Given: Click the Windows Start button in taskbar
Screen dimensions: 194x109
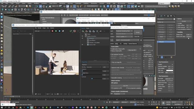Looking at the screenshot, I should [2, 107].
